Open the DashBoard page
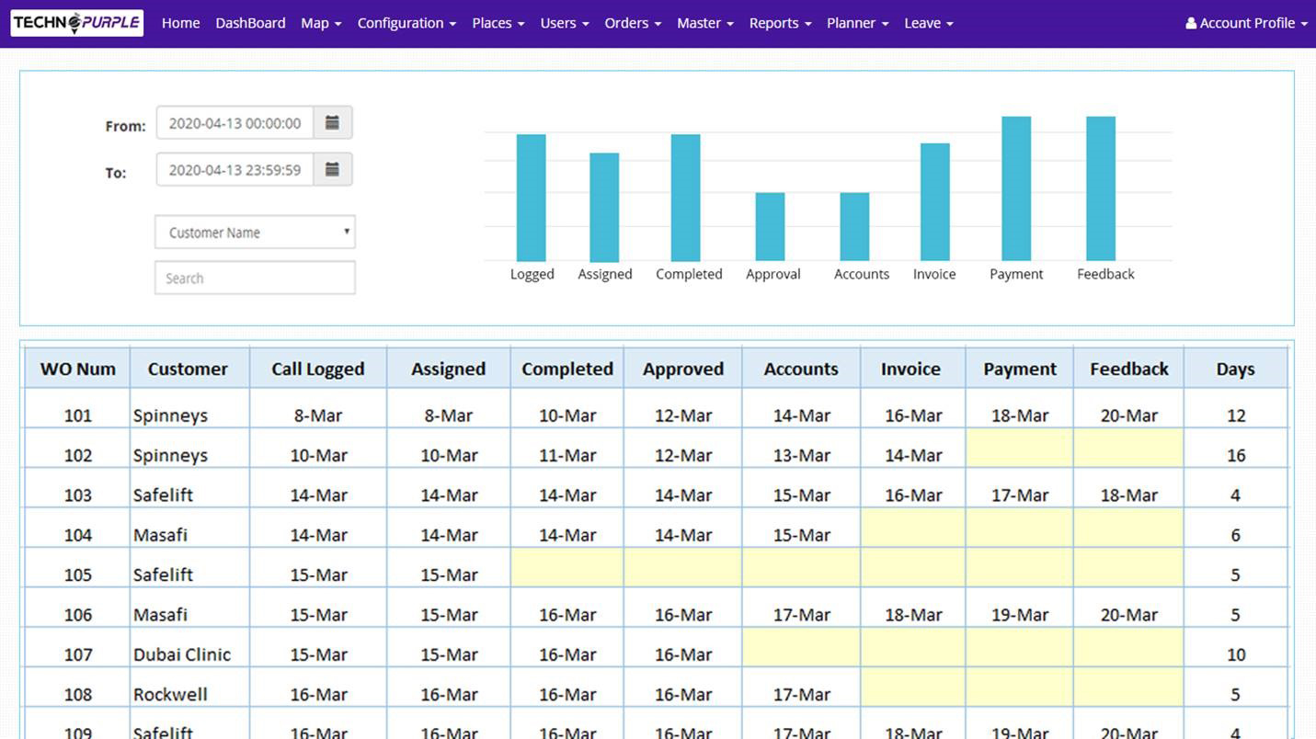 (x=250, y=23)
